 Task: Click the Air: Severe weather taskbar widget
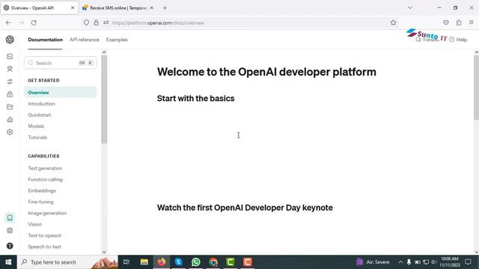tap(373, 262)
